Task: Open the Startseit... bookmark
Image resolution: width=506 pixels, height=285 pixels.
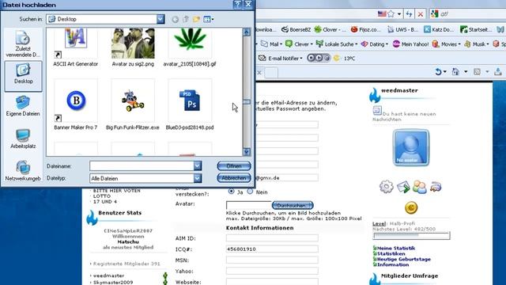Action: 476,29
